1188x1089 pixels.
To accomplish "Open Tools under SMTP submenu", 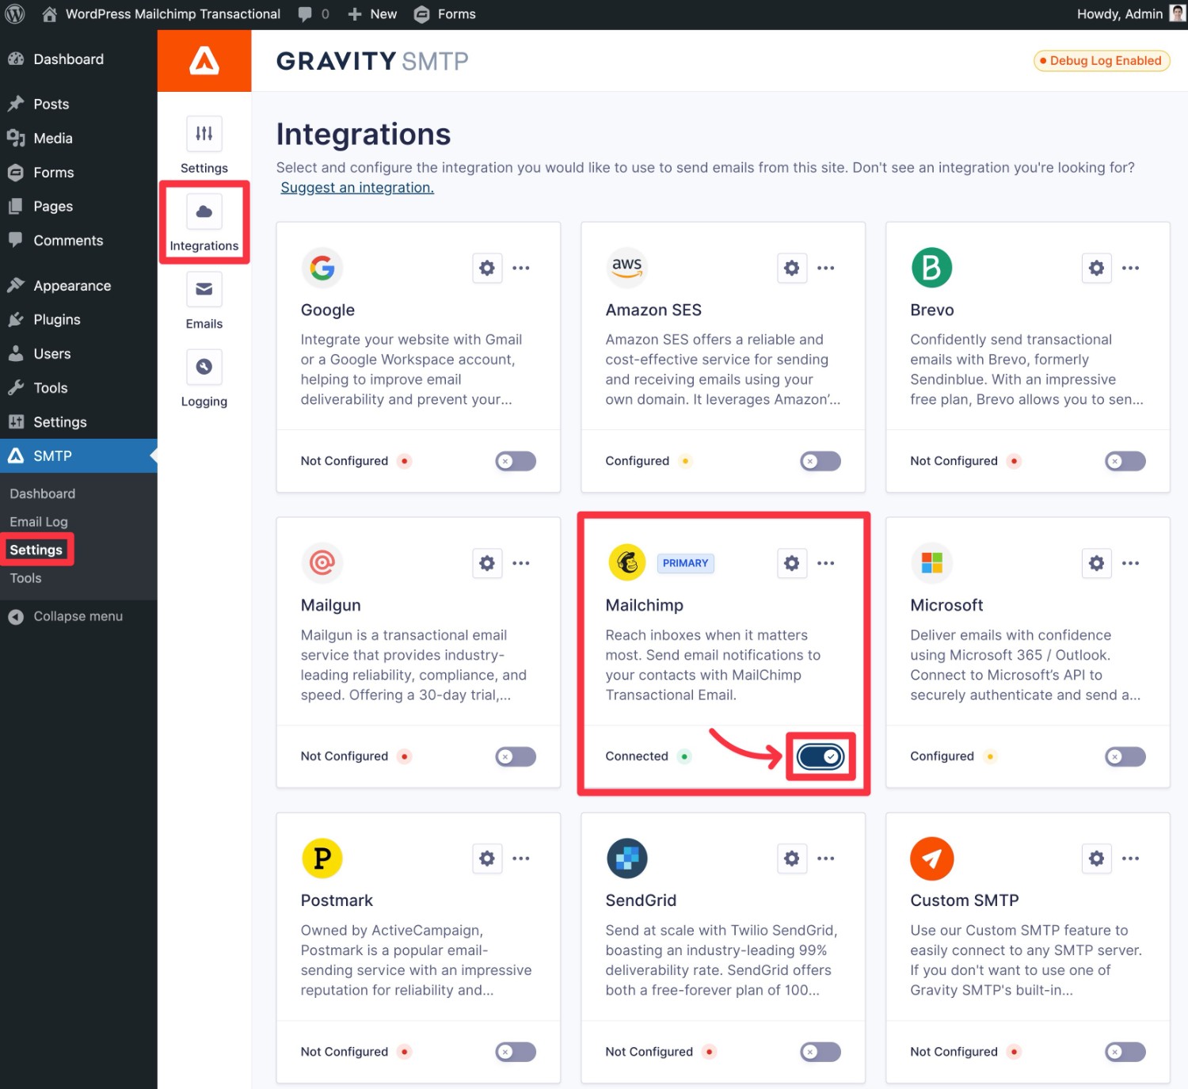I will [x=25, y=578].
